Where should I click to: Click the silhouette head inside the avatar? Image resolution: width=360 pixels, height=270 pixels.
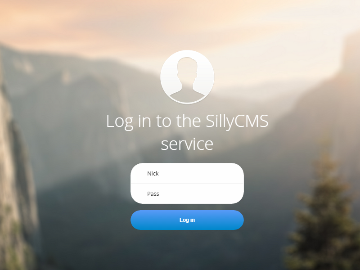(187, 70)
